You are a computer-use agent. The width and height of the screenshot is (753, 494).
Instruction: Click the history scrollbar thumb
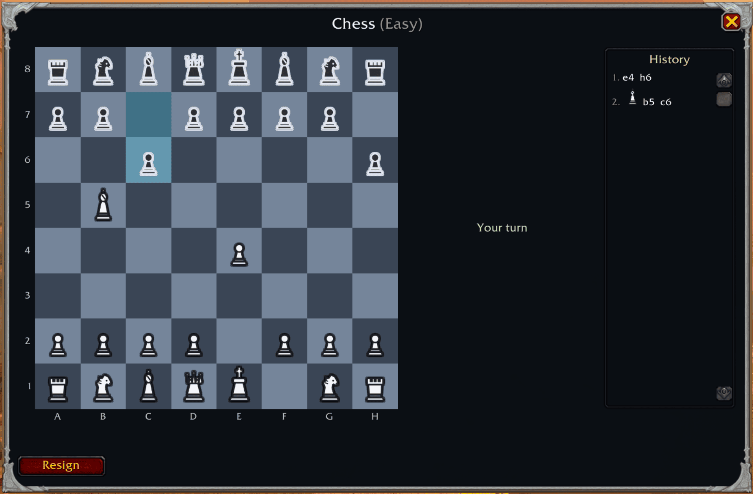(724, 99)
